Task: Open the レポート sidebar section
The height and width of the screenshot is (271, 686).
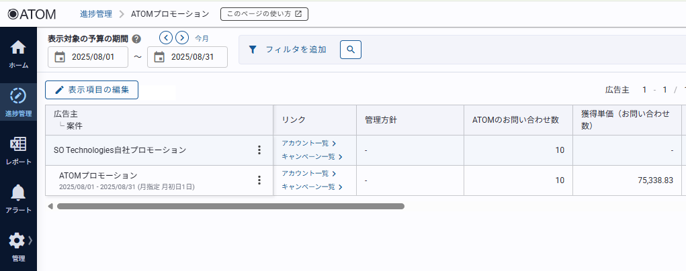Action: 18,149
